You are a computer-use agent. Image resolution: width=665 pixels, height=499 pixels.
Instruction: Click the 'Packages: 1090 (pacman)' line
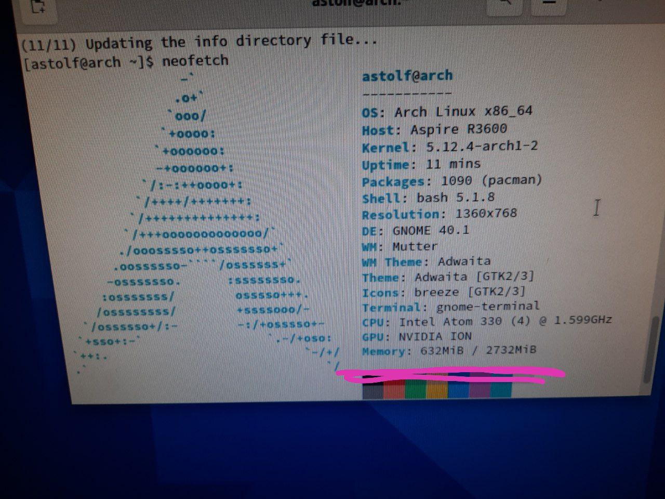pyautogui.click(x=452, y=181)
